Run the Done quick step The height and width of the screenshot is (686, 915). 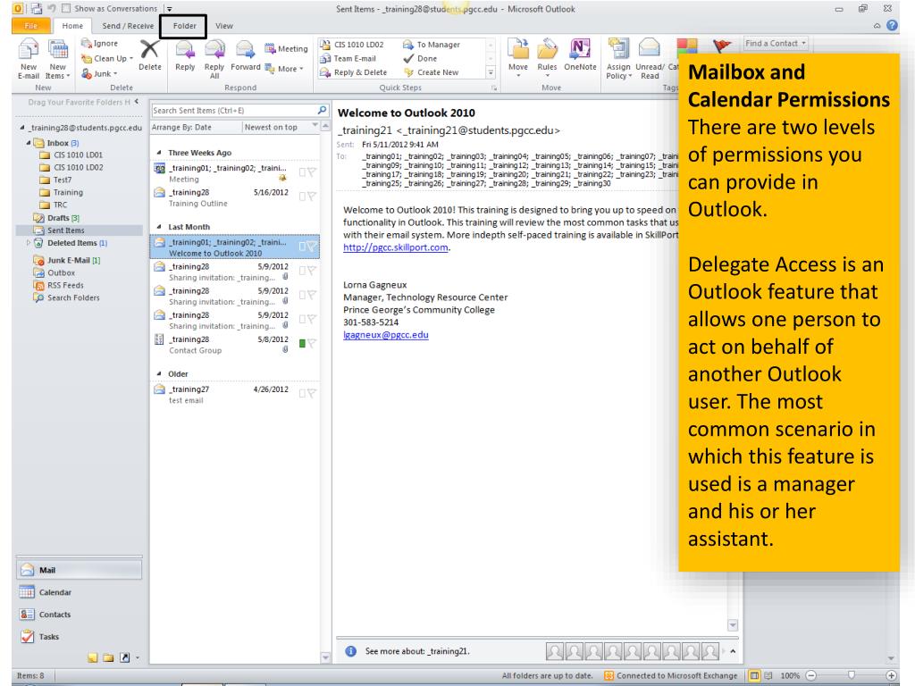[x=420, y=58]
